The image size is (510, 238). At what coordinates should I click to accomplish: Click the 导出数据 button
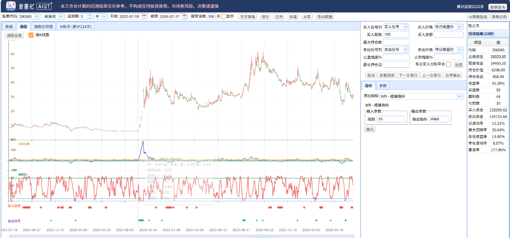coord(324,16)
